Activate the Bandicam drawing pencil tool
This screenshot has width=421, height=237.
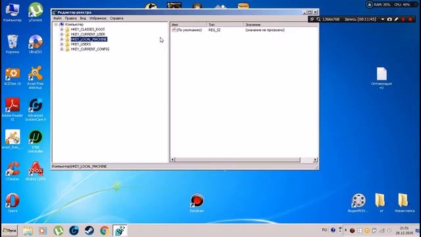tap(396, 19)
